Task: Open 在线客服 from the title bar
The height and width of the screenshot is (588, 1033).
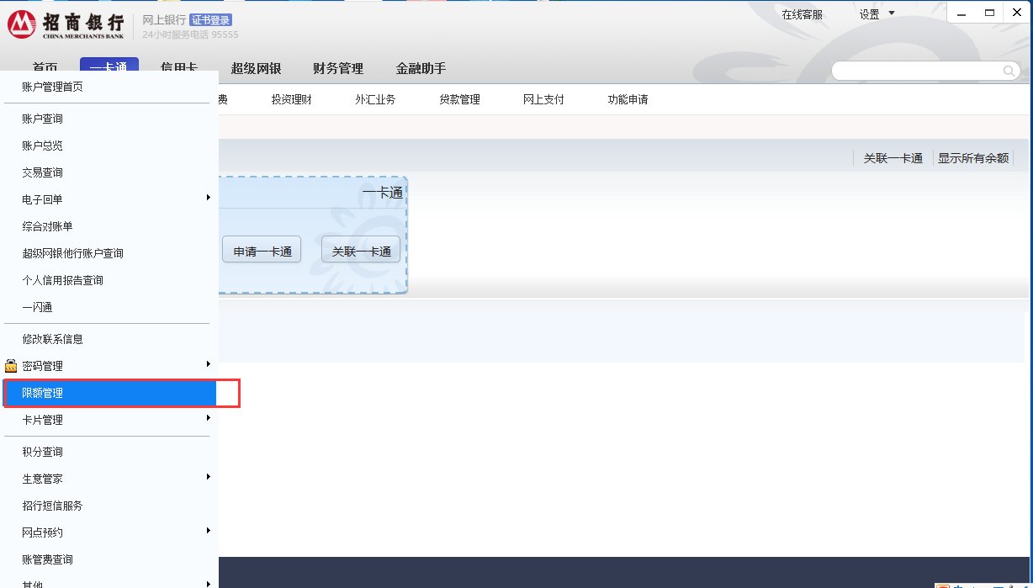Action: tap(802, 13)
